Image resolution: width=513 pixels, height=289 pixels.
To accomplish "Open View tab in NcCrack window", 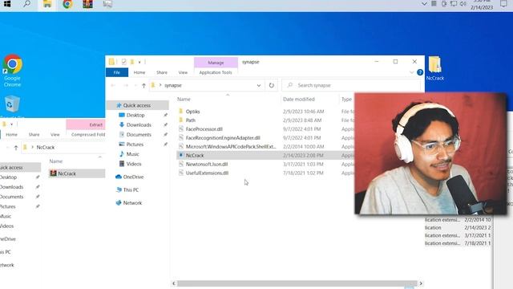I will point(55,135).
